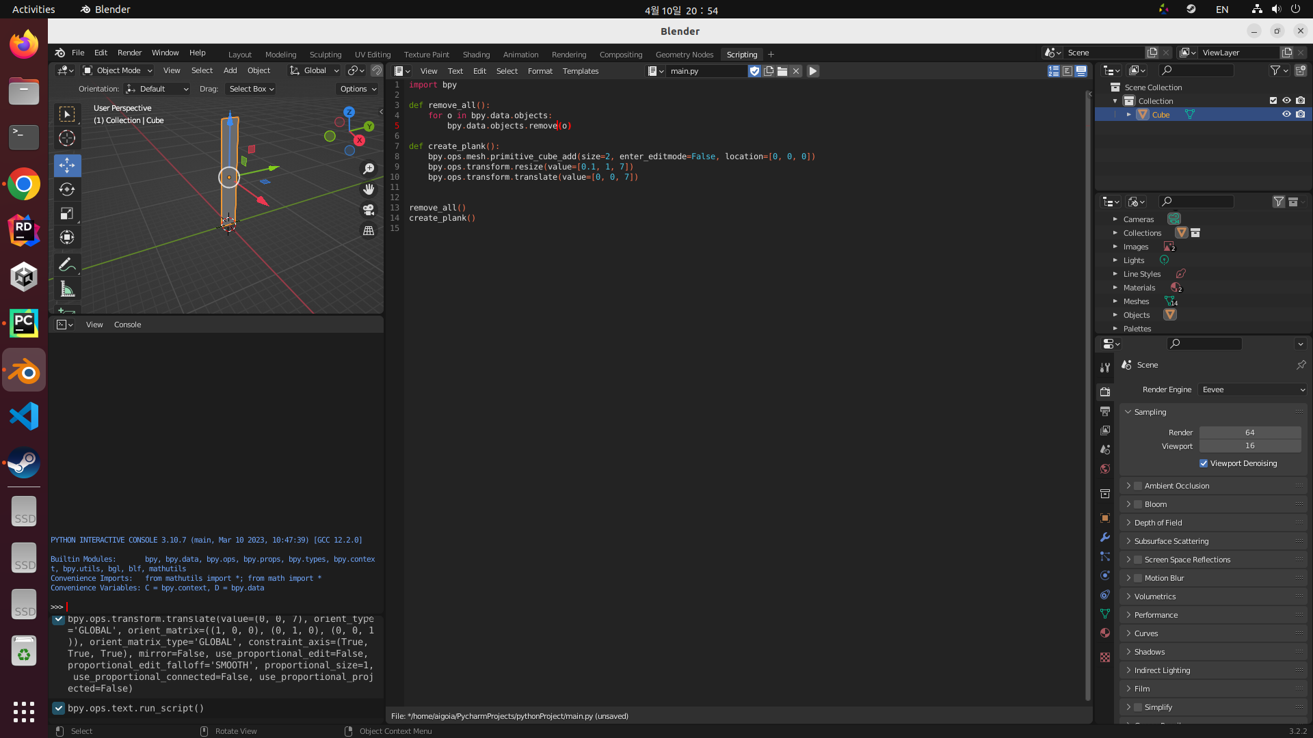The image size is (1313, 738).
Task: Open the View Layer properties tab
Action: [x=1105, y=430]
